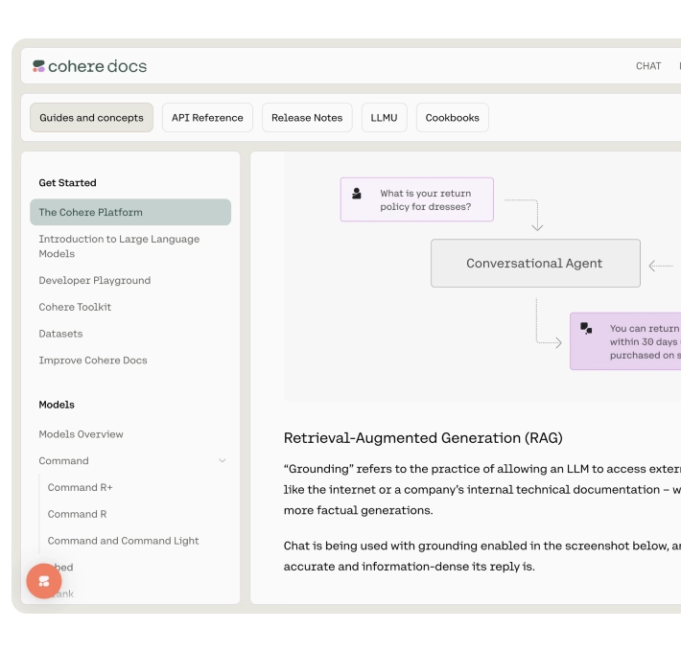The width and height of the screenshot is (681, 652).
Task: Open Cohere Toolkit page
Action: click(75, 307)
